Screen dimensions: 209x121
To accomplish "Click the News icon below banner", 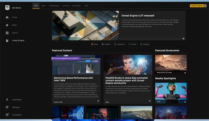I will 92,44.
